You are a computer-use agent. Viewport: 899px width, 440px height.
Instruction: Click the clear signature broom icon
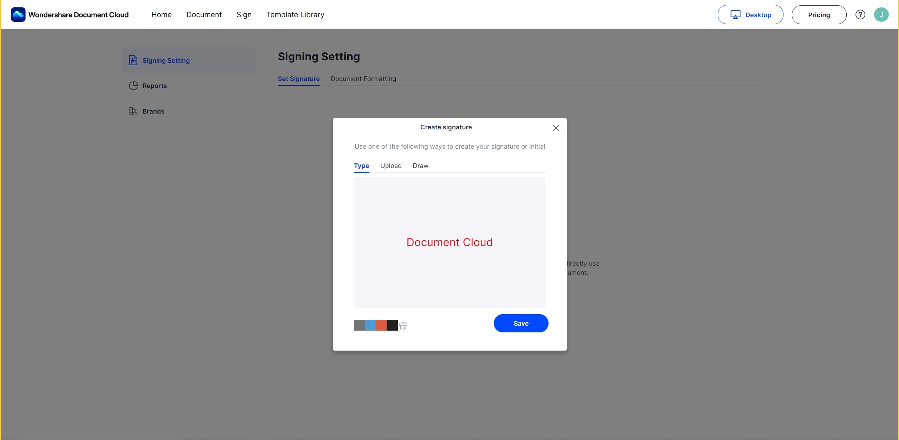[x=403, y=325]
